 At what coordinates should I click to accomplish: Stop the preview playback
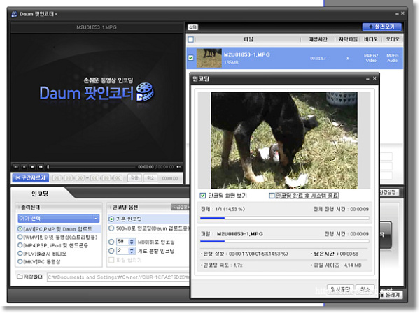click(x=32, y=167)
